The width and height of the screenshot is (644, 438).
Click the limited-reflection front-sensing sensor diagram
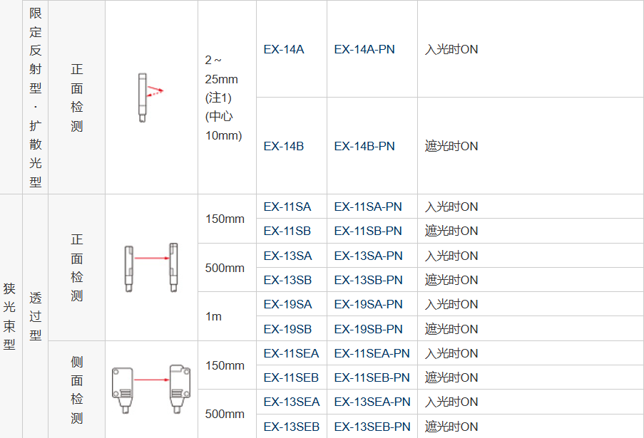[150, 98]
